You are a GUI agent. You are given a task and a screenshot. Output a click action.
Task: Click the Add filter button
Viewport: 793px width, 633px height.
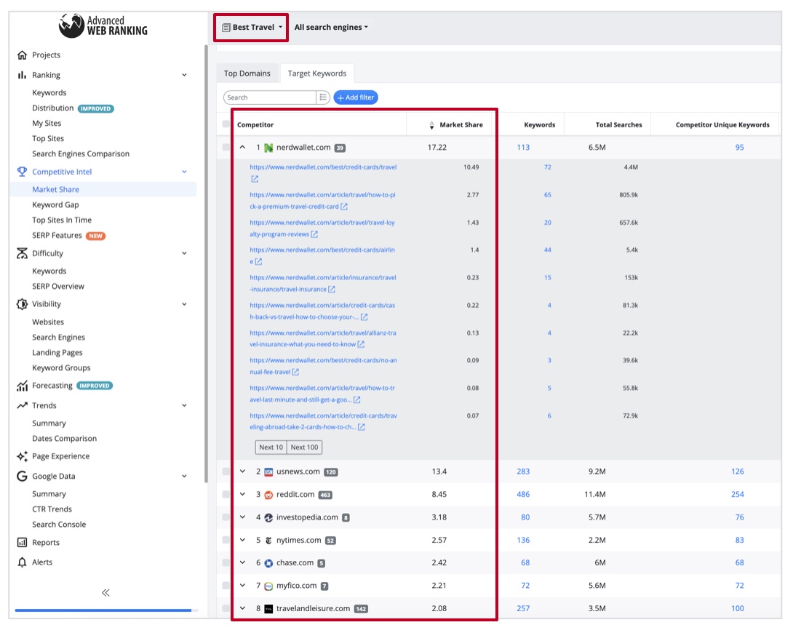[356, 97]
